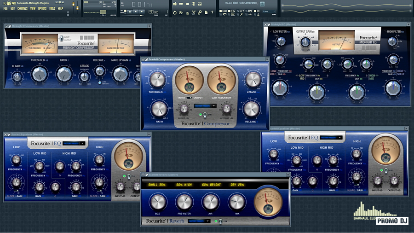The image size is (414, 233).
Task: Click the wrench icon on left Scarlett Equaliser title bar
Action: tap(9, 134)
